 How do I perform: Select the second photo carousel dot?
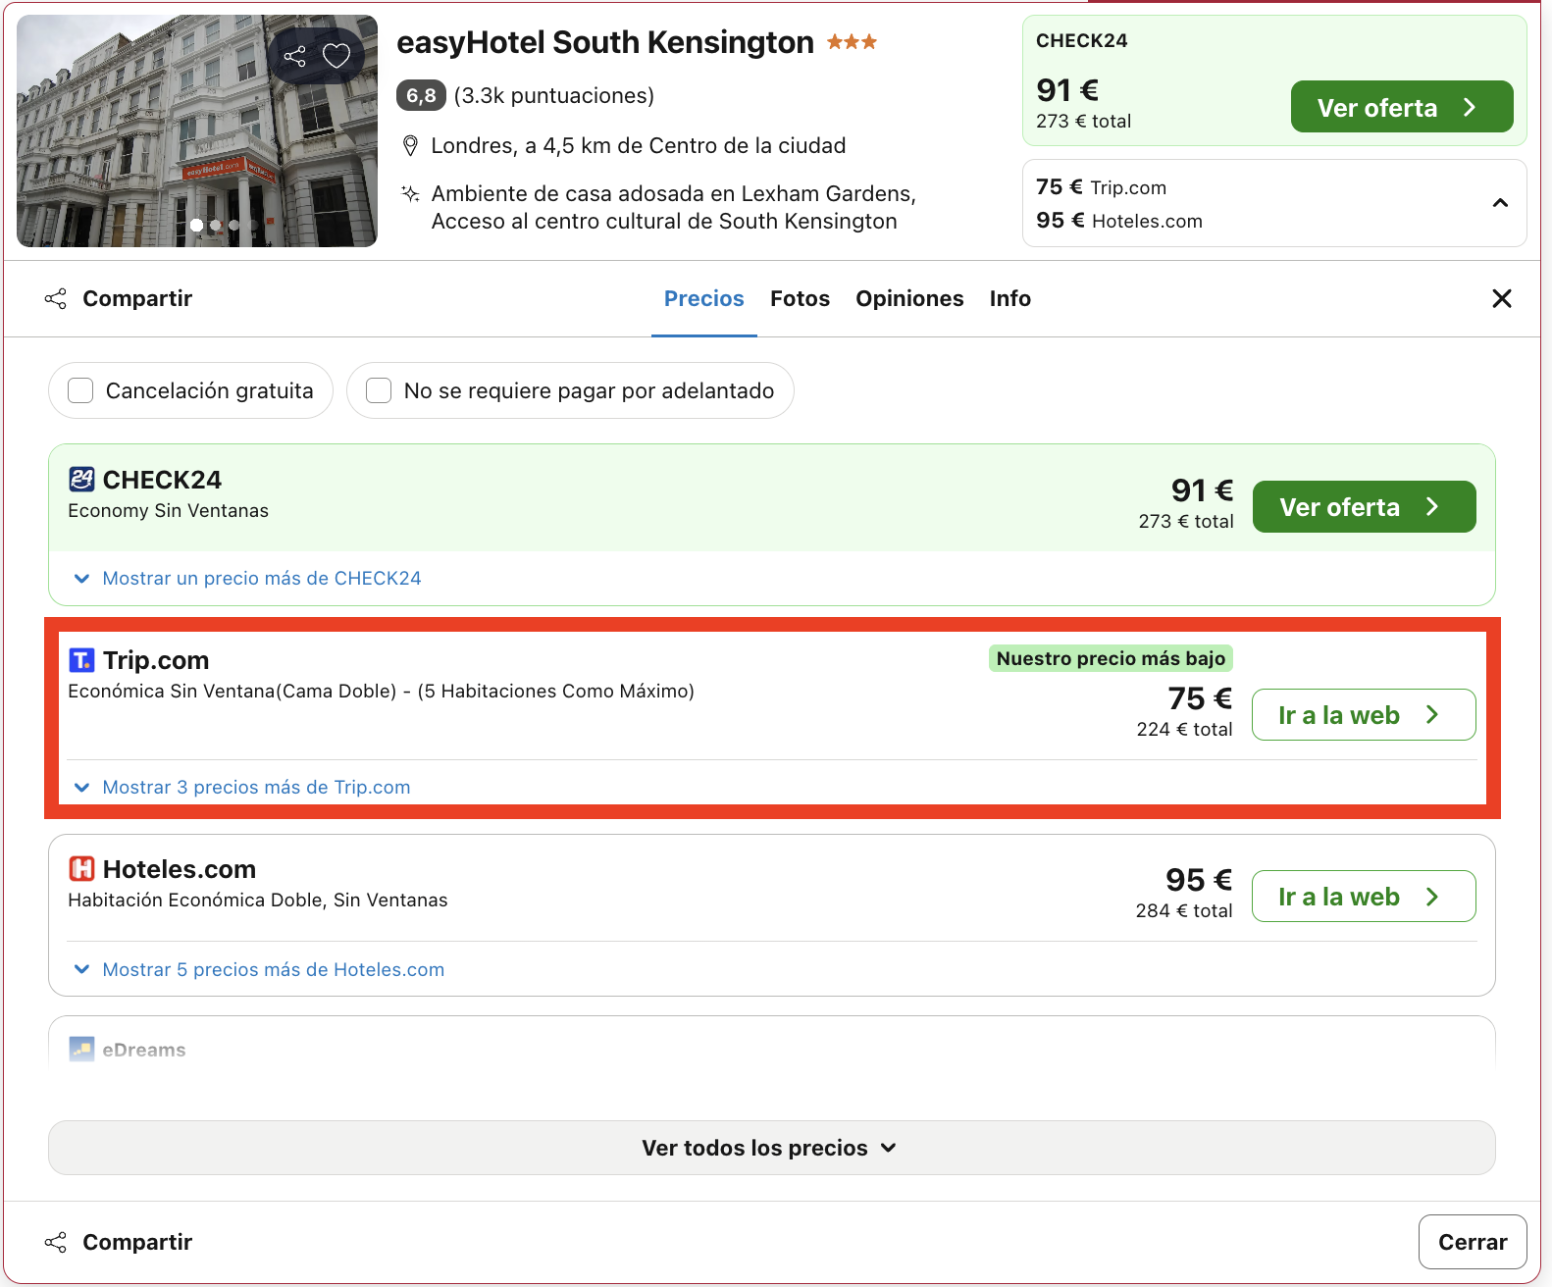(216, 226)
